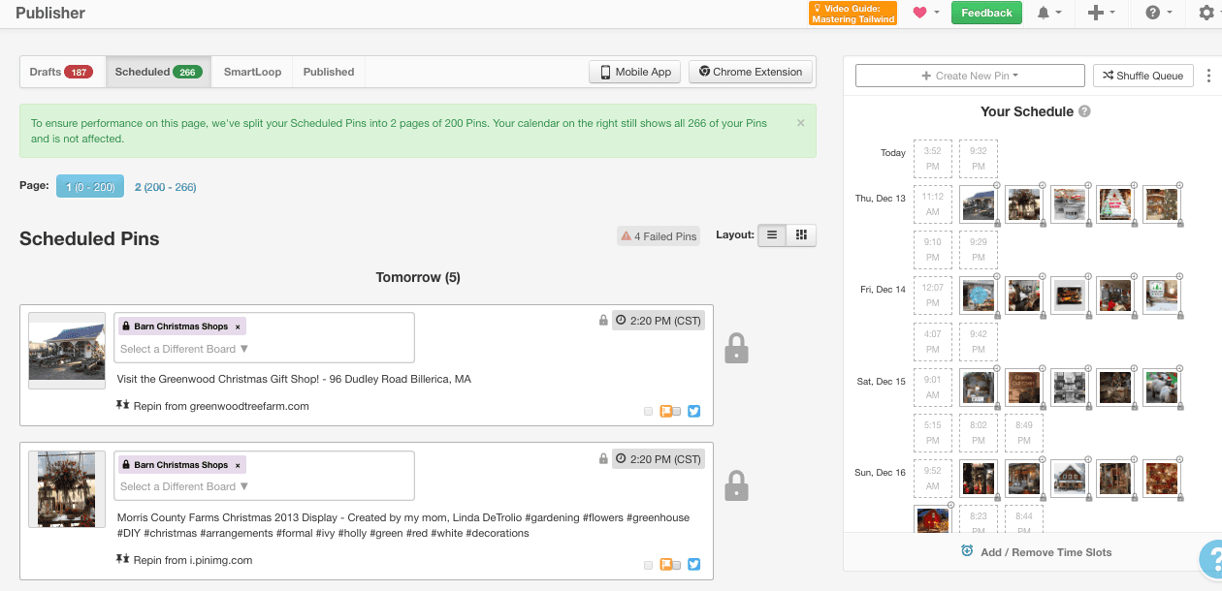Click the Chrome Extension button
This screenshot has width=1222, height=591.
751,72
